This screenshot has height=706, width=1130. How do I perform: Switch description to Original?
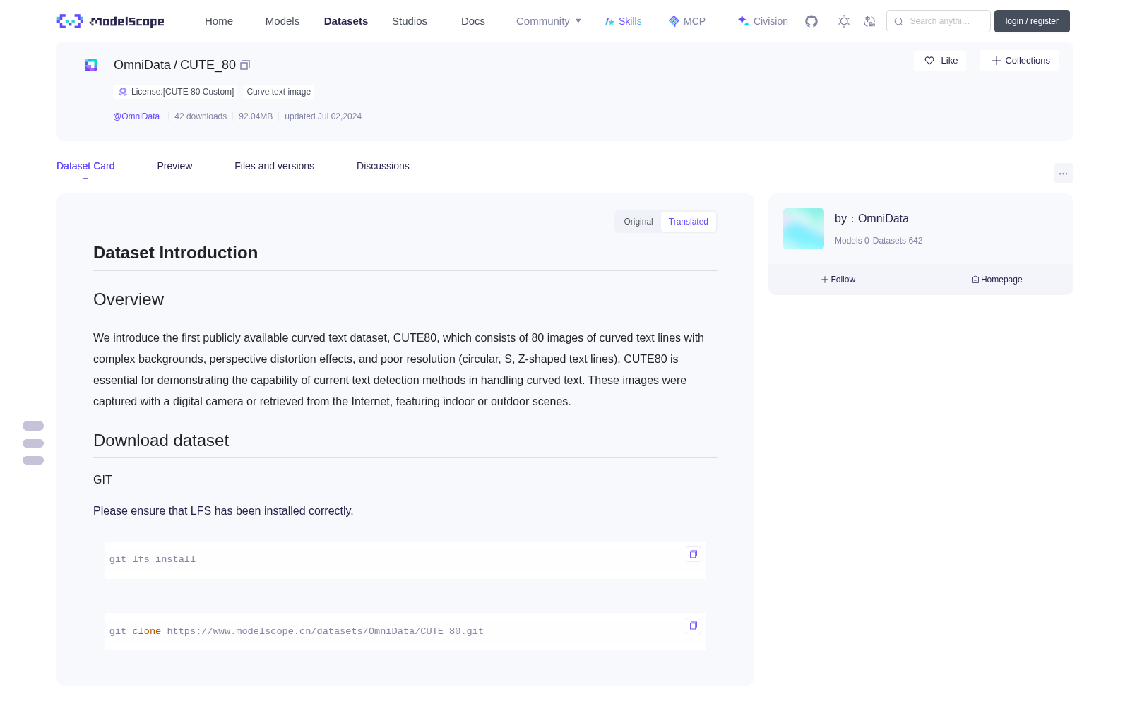[x=638, y=222]
